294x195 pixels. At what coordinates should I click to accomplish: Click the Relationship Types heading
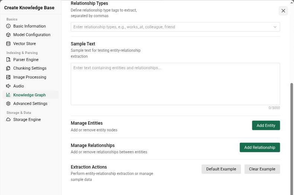[x=89, y=3]
